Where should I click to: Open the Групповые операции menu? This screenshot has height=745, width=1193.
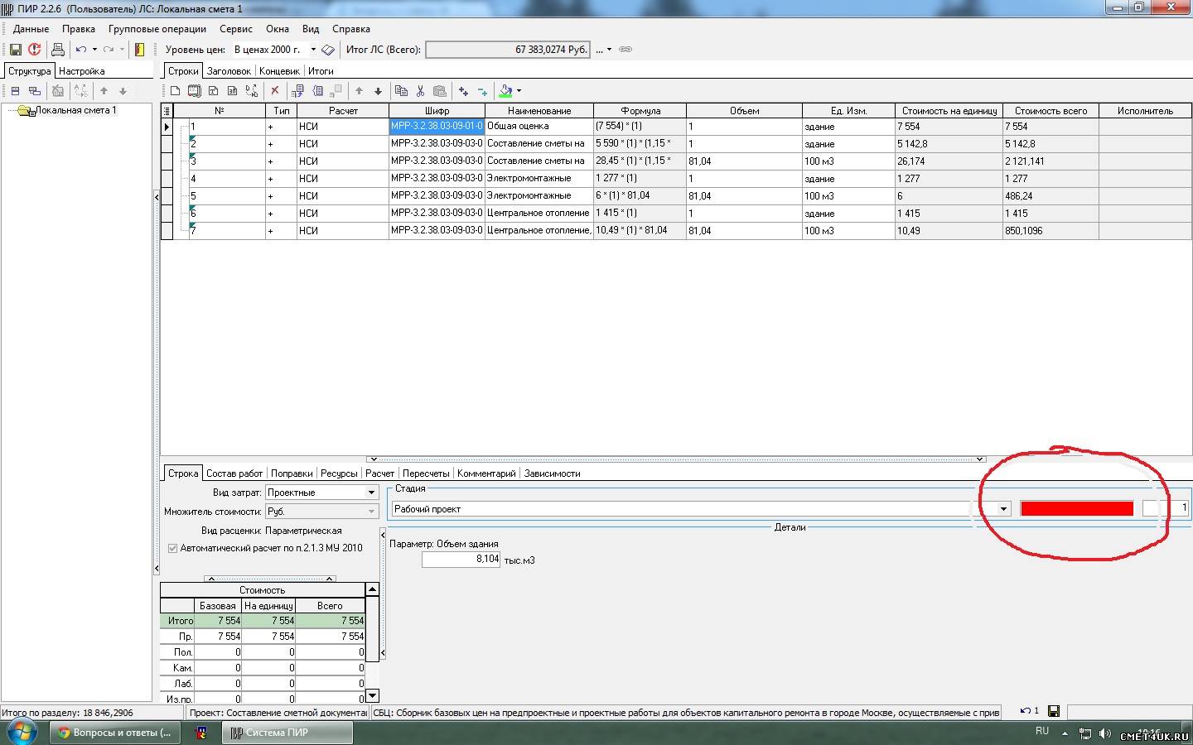click(x=157, y=29)
